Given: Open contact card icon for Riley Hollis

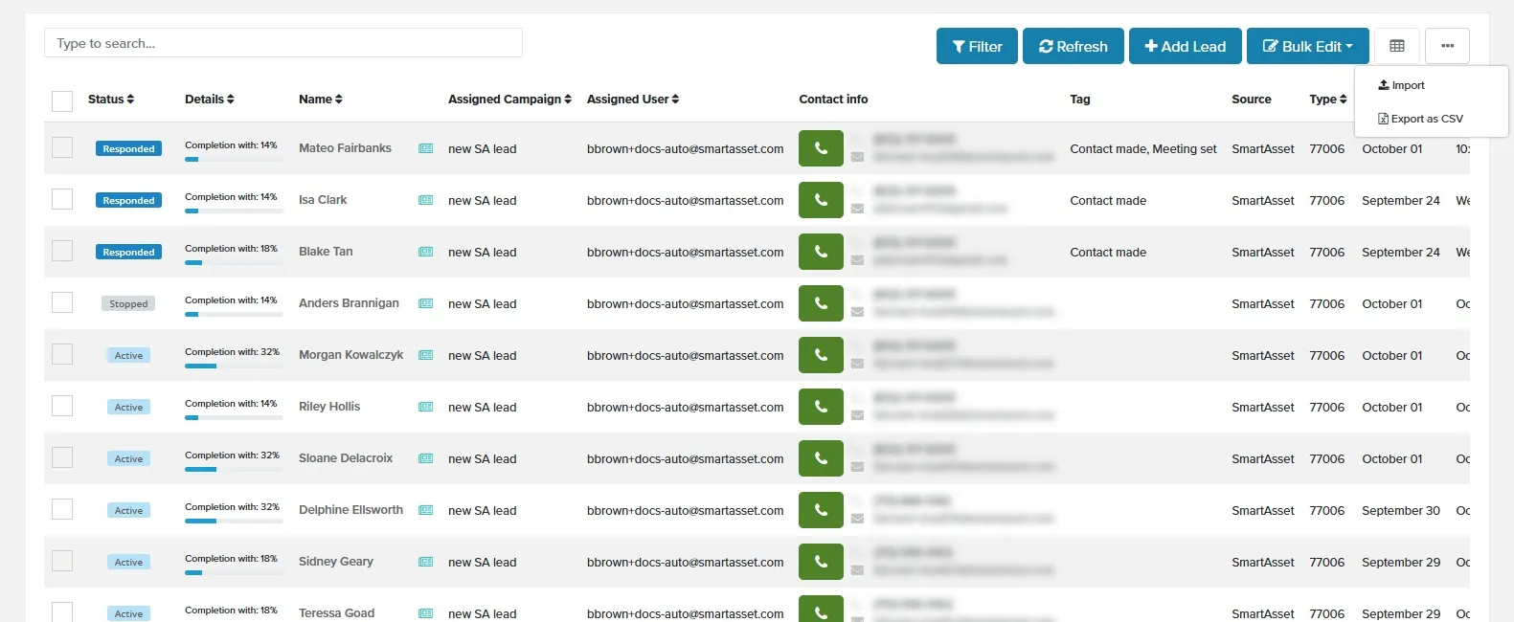Looking at the screenshot, I should click(426, 407).
